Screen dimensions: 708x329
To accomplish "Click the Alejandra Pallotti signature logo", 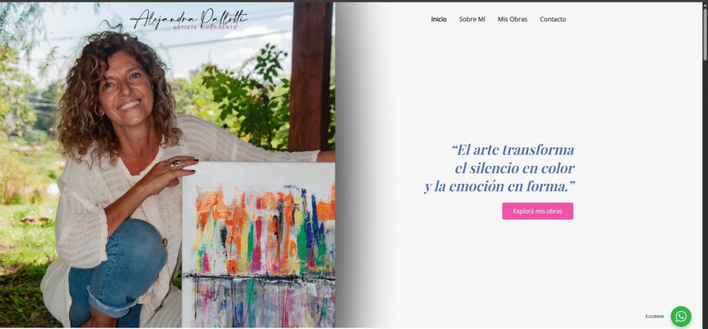I will tap(188, 19).
